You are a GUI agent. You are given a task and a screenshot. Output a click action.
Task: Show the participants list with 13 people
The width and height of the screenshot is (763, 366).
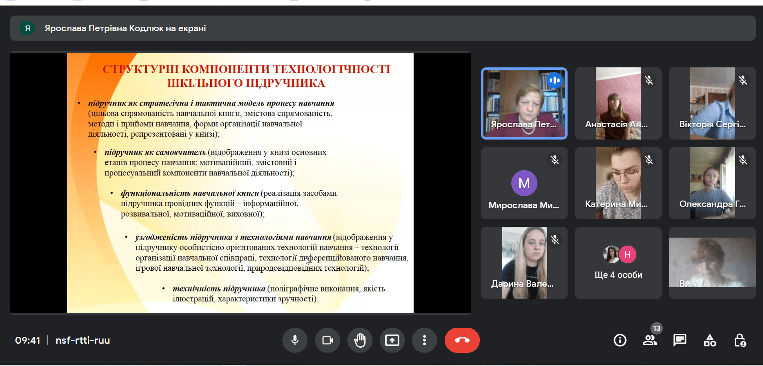click(650, 340)
